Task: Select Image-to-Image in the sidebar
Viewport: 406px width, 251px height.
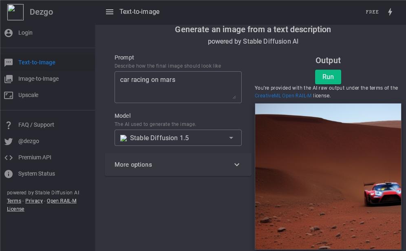Action: [x=38, y=79]
